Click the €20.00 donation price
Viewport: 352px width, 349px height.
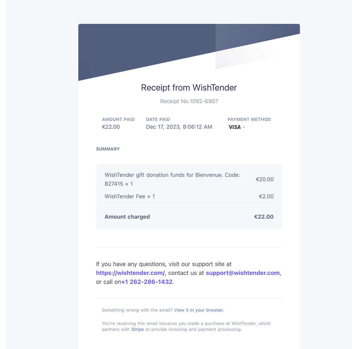click(x=265, y=179)
